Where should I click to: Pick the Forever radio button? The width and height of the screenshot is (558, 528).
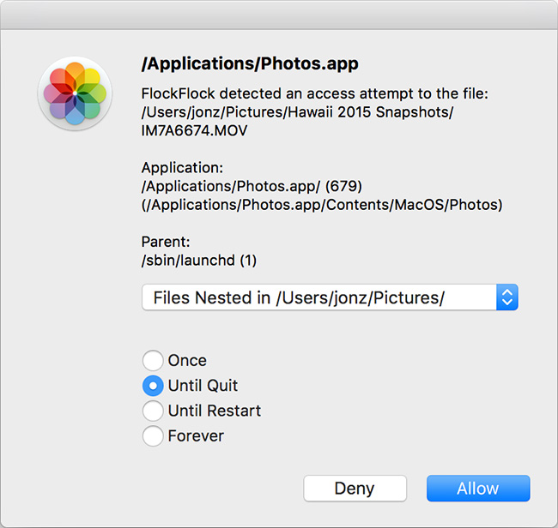click(x=153, y=436)
